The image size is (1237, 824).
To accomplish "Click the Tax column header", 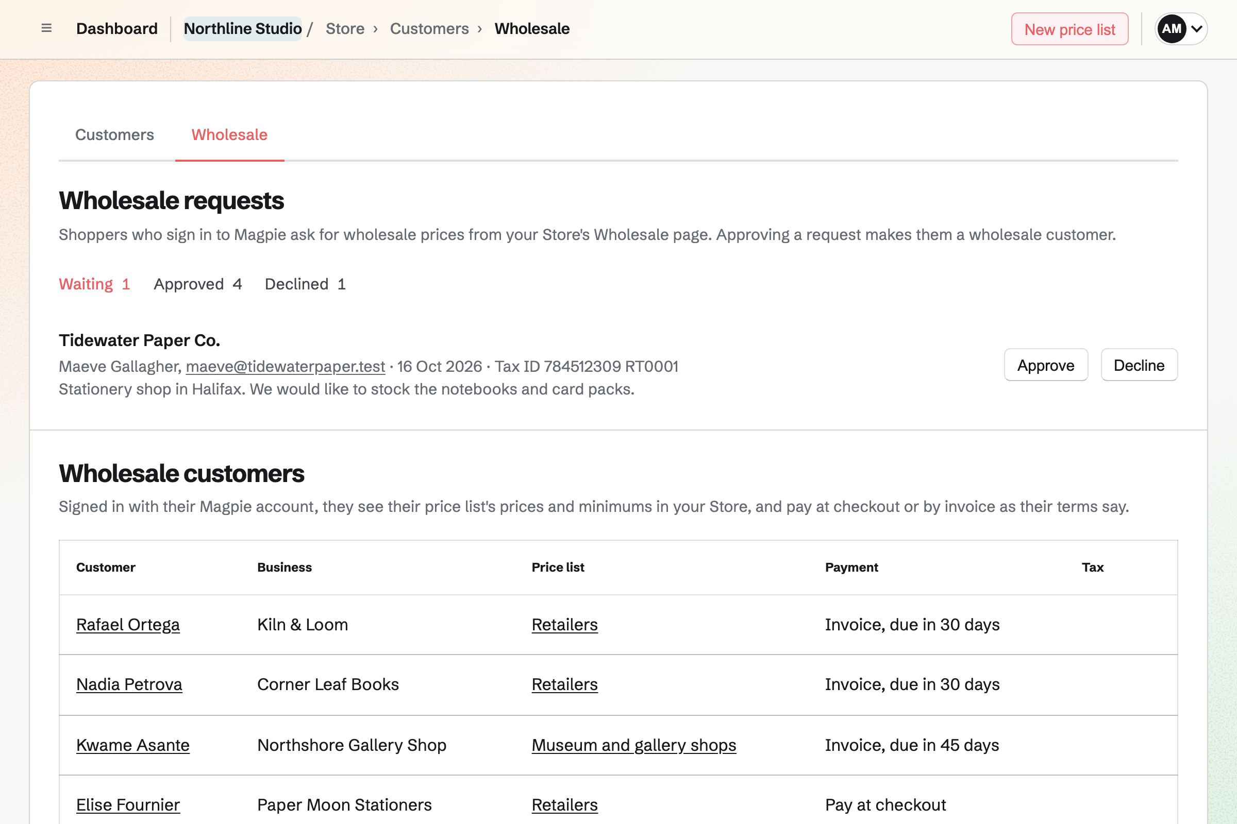I will coord(1092,568).
